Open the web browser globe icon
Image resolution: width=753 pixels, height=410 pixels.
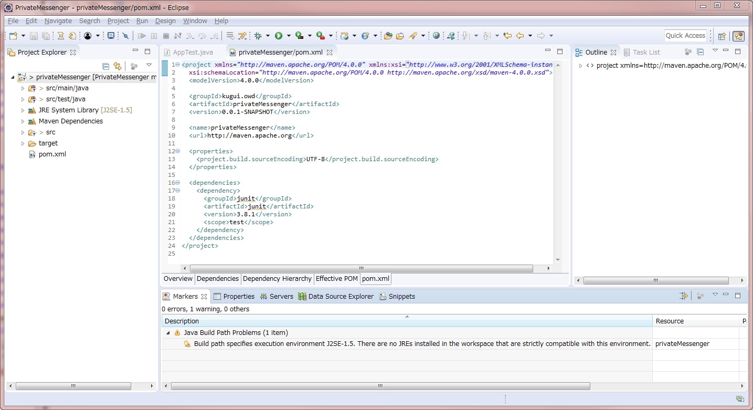point(437,36)
